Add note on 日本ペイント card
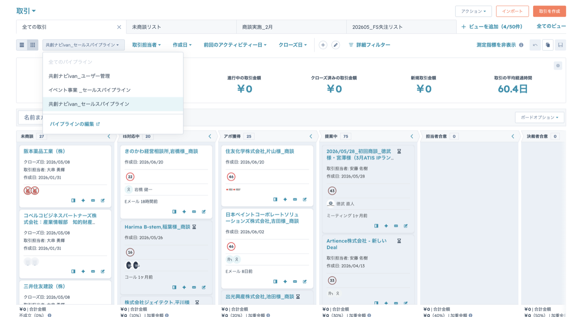Screen dimensions: 583x317 coord(305,282)
